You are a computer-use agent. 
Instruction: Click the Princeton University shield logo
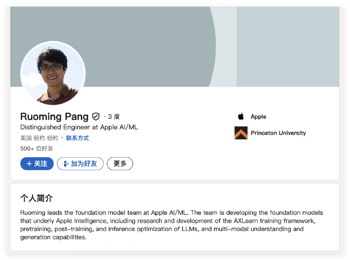[241, 133]
